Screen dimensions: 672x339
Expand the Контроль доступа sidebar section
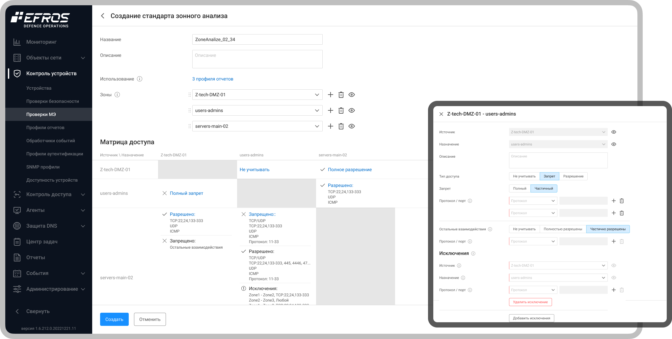(x=83, y=194)
